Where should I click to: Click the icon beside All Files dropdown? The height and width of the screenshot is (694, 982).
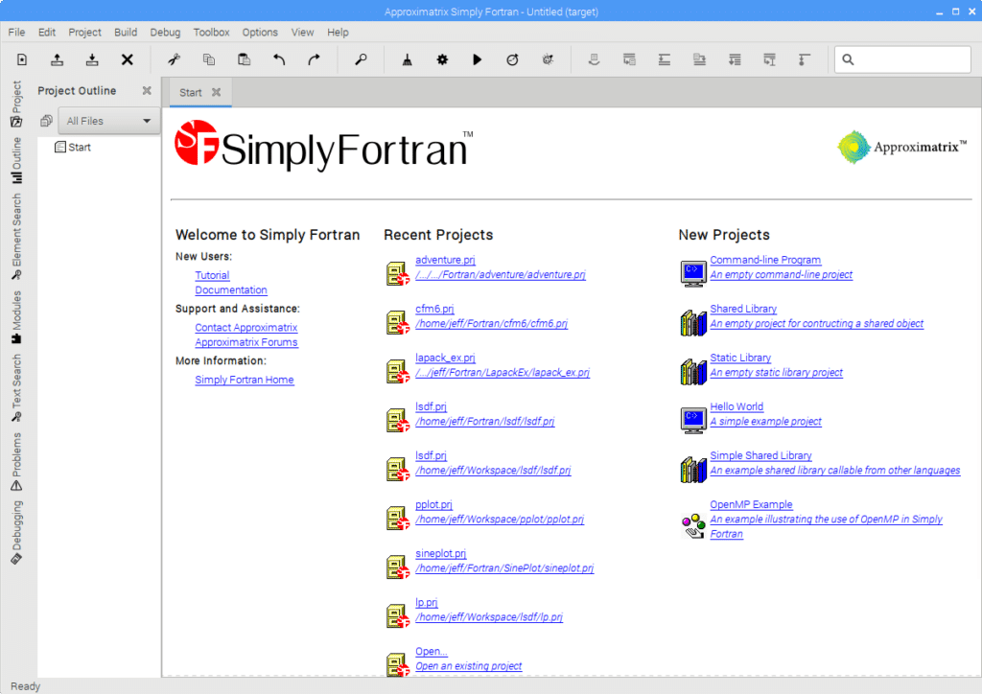pos(46,121)
